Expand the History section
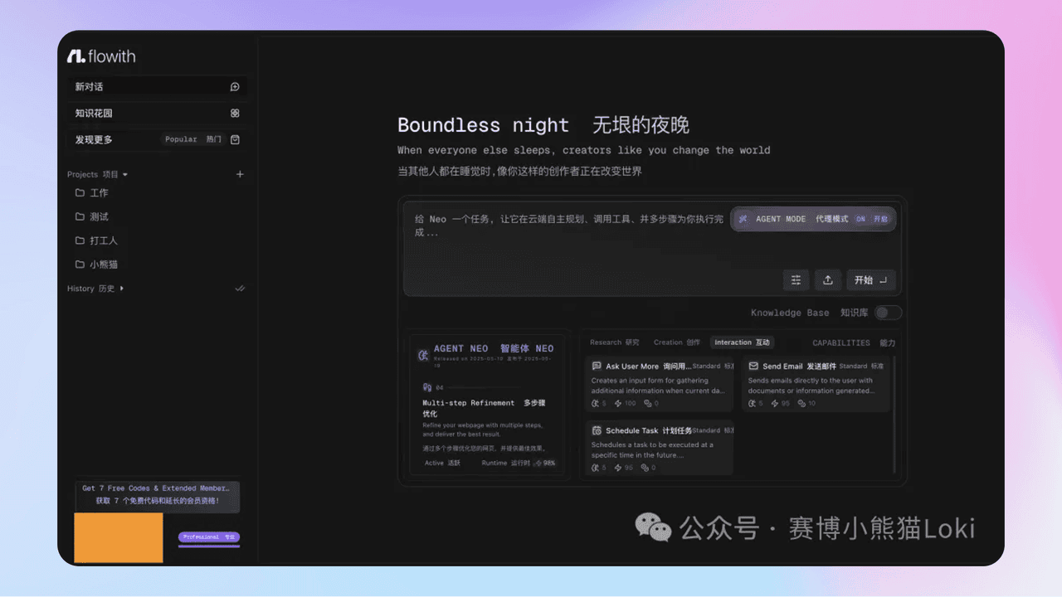Screen dimensions: 1062x597 (122, 289)
